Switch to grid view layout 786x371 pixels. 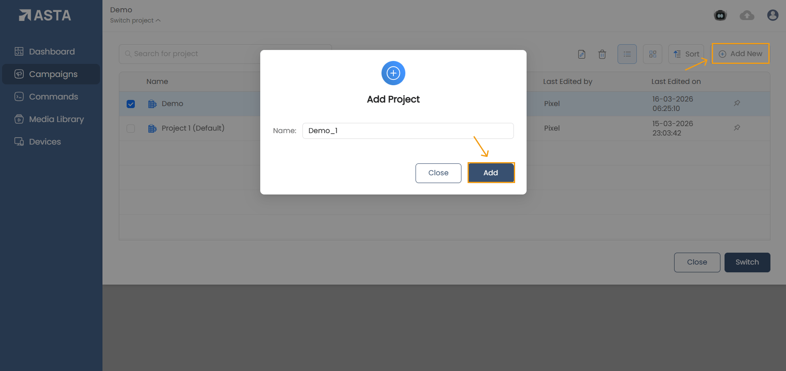[652, 54]
